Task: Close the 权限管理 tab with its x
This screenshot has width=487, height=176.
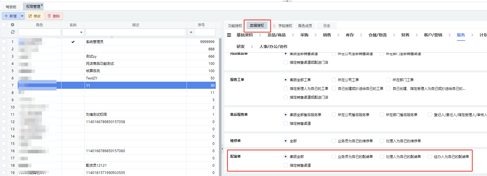Action: (x=42, y=5)
